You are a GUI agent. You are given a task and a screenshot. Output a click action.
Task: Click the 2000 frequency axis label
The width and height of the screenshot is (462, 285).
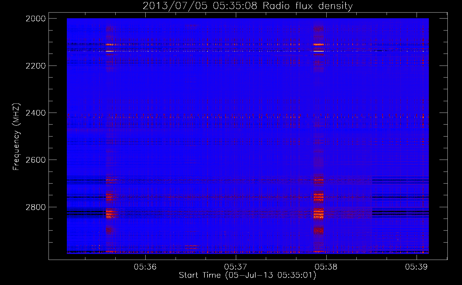pyautogui.click(x=36, y=19)
